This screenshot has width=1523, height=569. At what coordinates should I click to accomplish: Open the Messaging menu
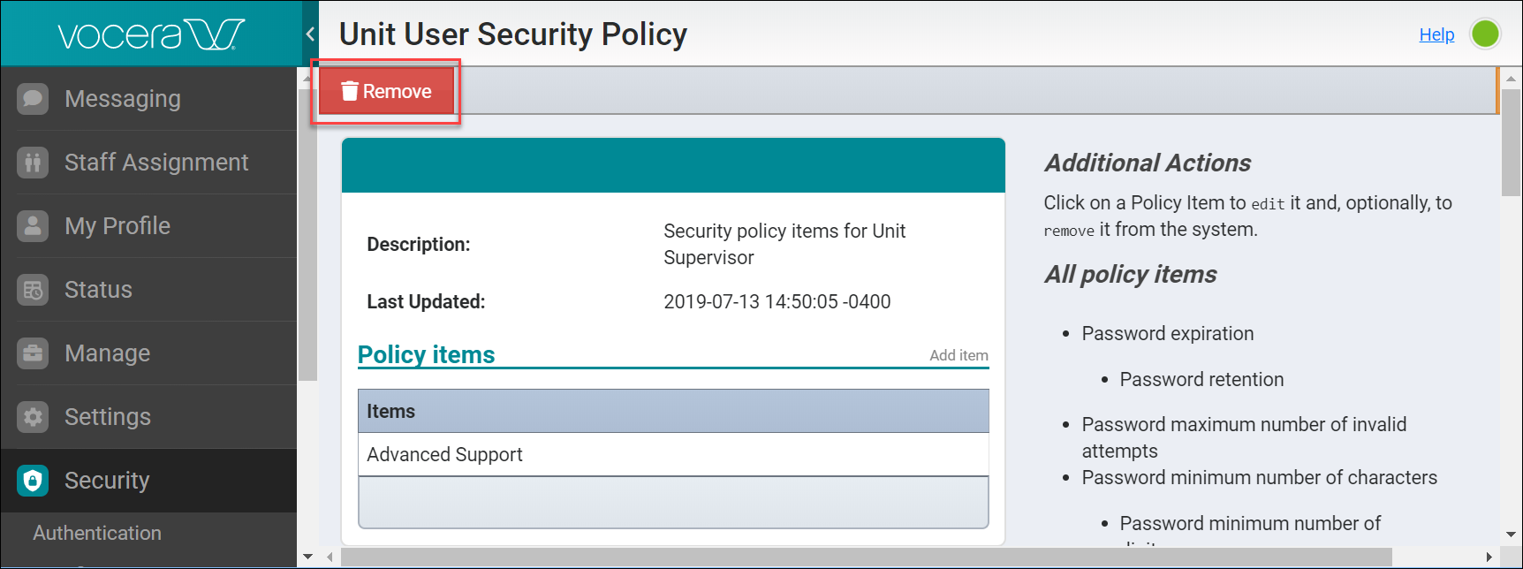[148, 99]
